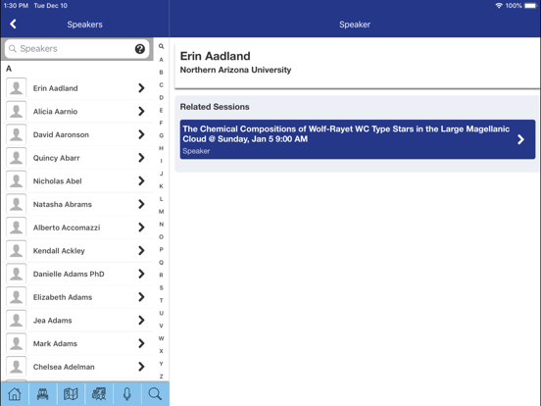
Task: Open the map icon in bottom bar
Action: coord(71,394)
